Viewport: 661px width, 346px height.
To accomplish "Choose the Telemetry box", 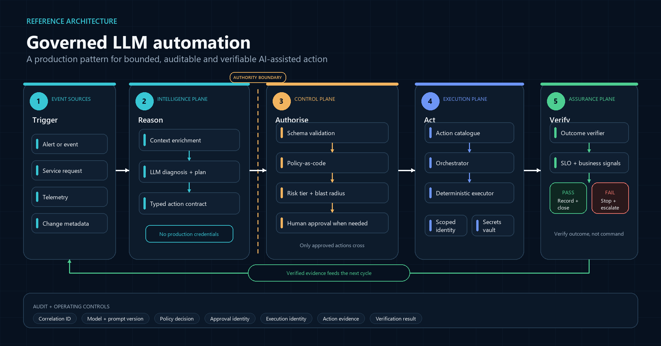I will click(x=69, y=197).
